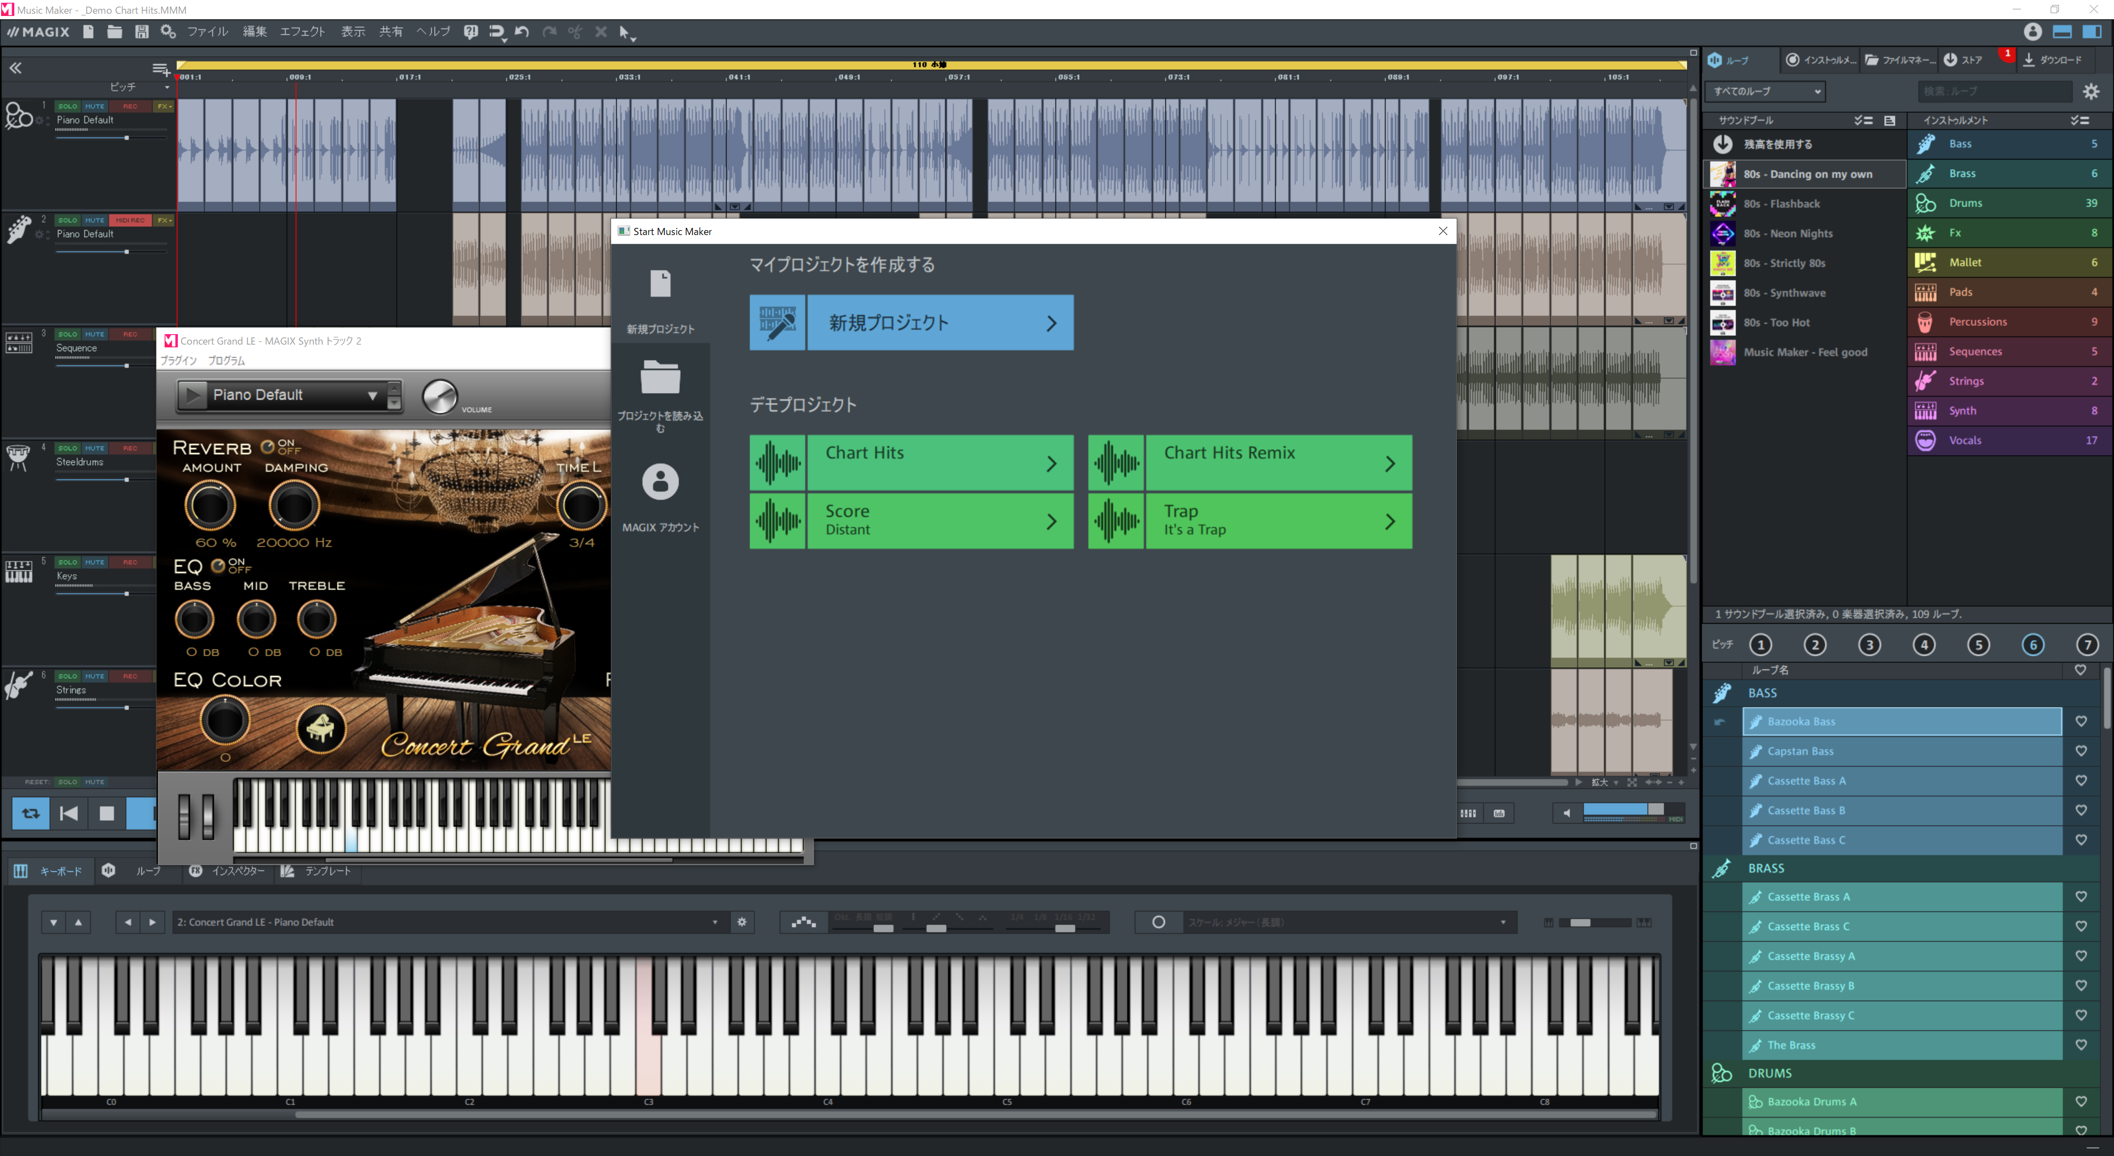
Task: Select the Drums instrument category
Action: 2010,203
